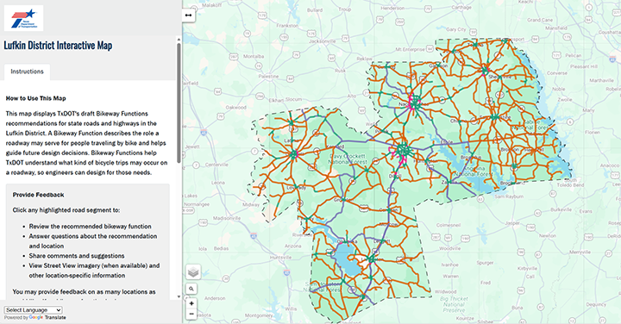Click the sidebar scrollbar up arrow

pos(179,39)
